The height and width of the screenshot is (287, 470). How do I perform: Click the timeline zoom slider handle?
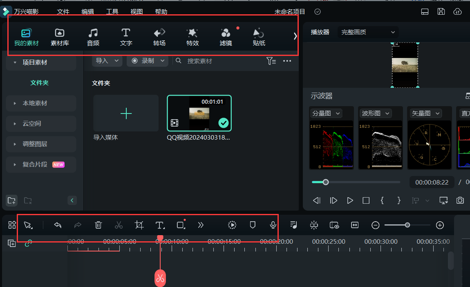pos(407,225)
